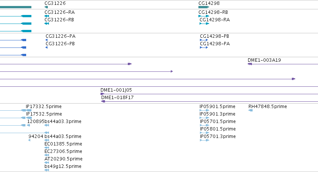Select the CG14298-RB transcript glyph

204,16
